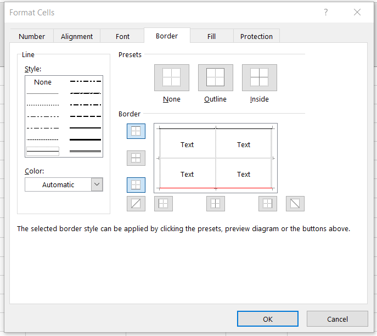
Task: Open the Help question mark
Action: coord(326,12)
